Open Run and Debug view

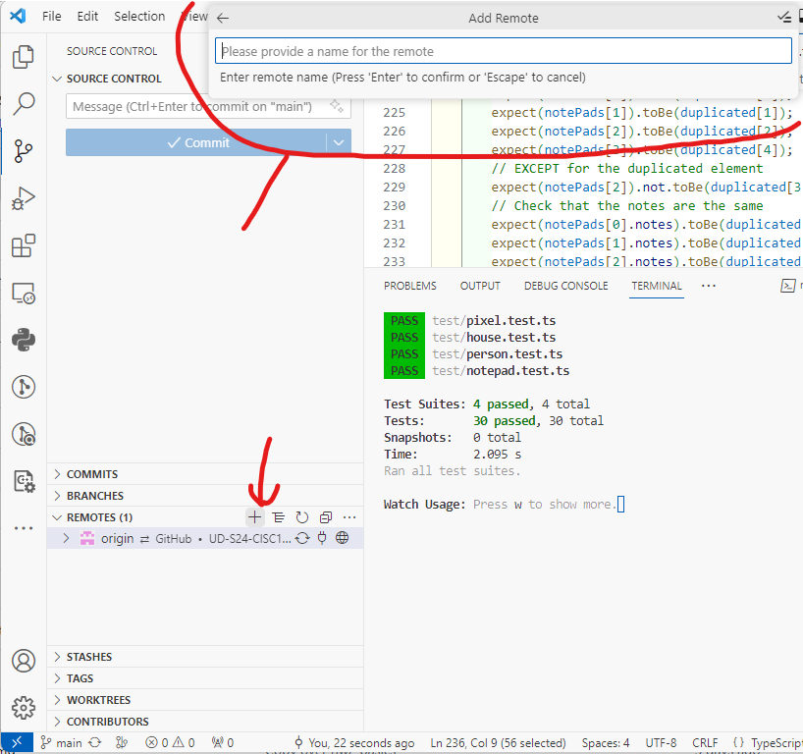point(23,199)
